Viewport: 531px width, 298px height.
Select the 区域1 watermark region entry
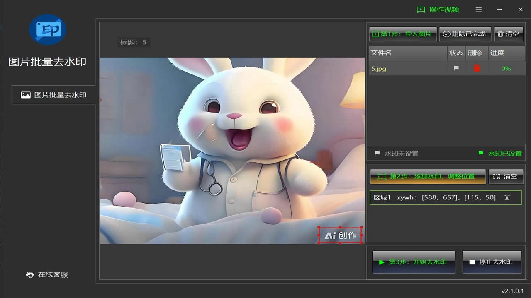pyautogui.click(x=436, y=198)
